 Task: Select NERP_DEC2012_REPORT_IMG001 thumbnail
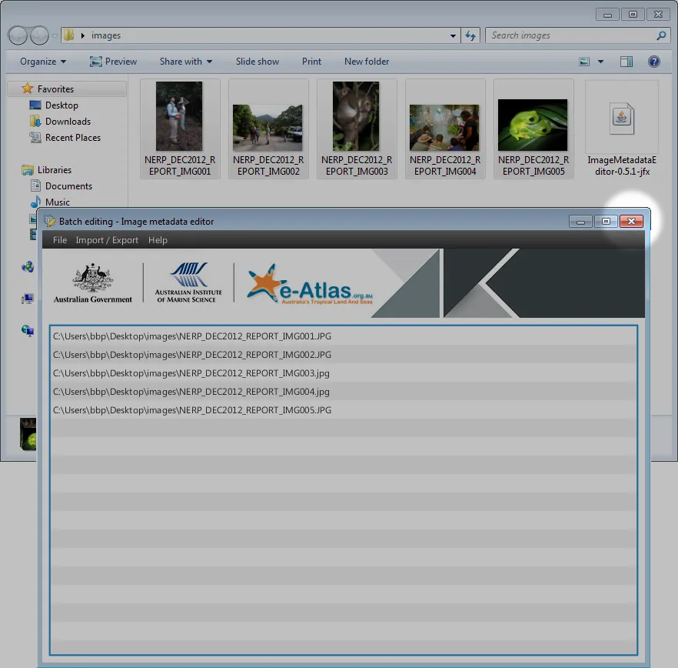(x=179, y=129)
